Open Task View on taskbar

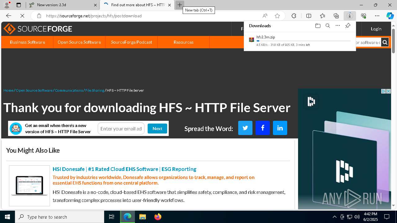point(112,217)
